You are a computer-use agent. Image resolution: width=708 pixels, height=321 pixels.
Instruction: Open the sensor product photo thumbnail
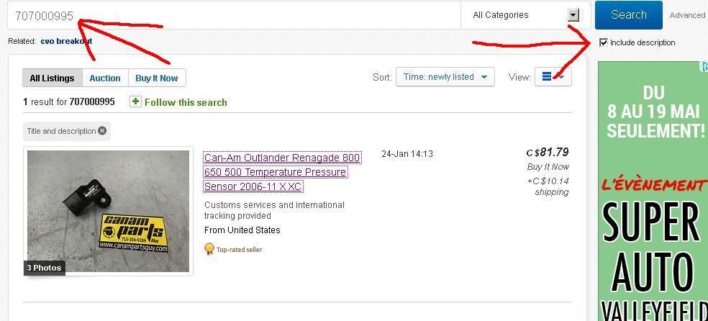[109, 212]
